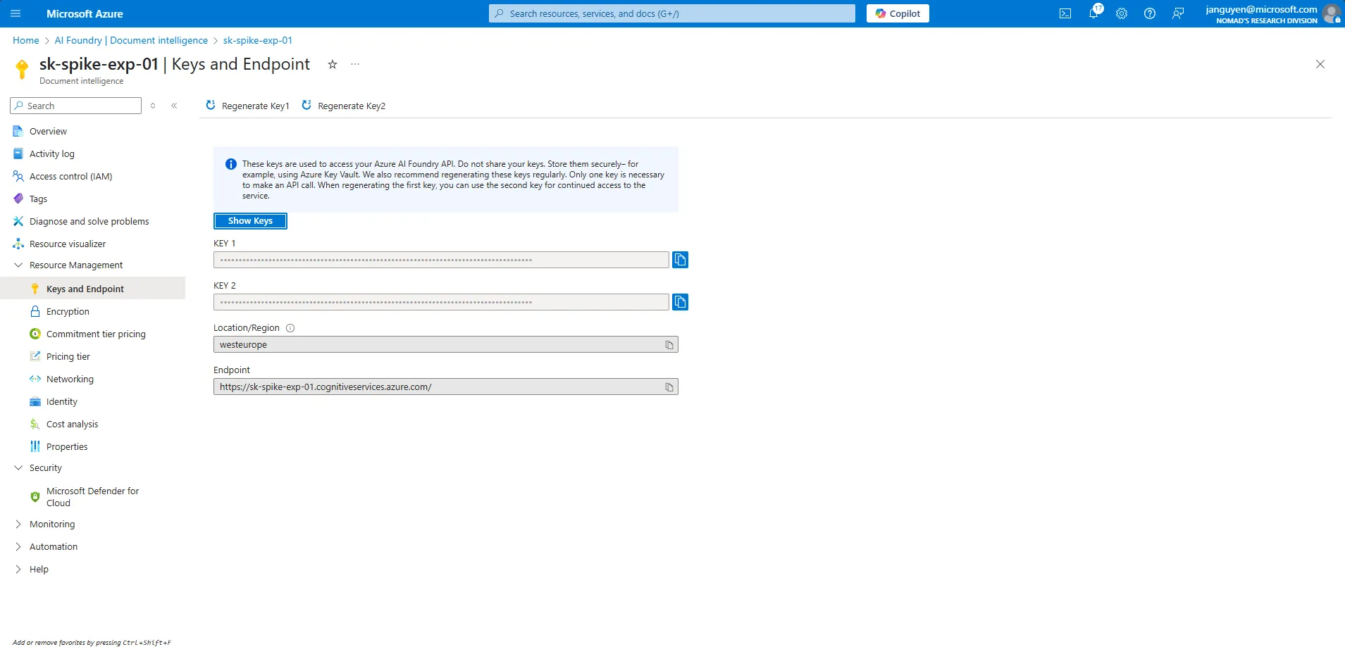Open the Azure portal hamburger menu
This screenshot has height=647, width=1345.
click(16, 13)
